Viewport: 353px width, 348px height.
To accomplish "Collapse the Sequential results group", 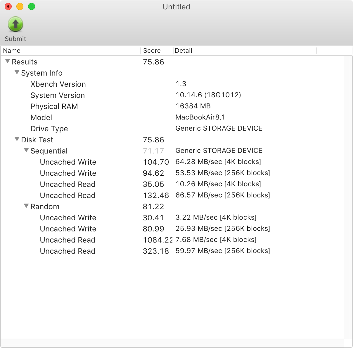I will click(26, 150).
